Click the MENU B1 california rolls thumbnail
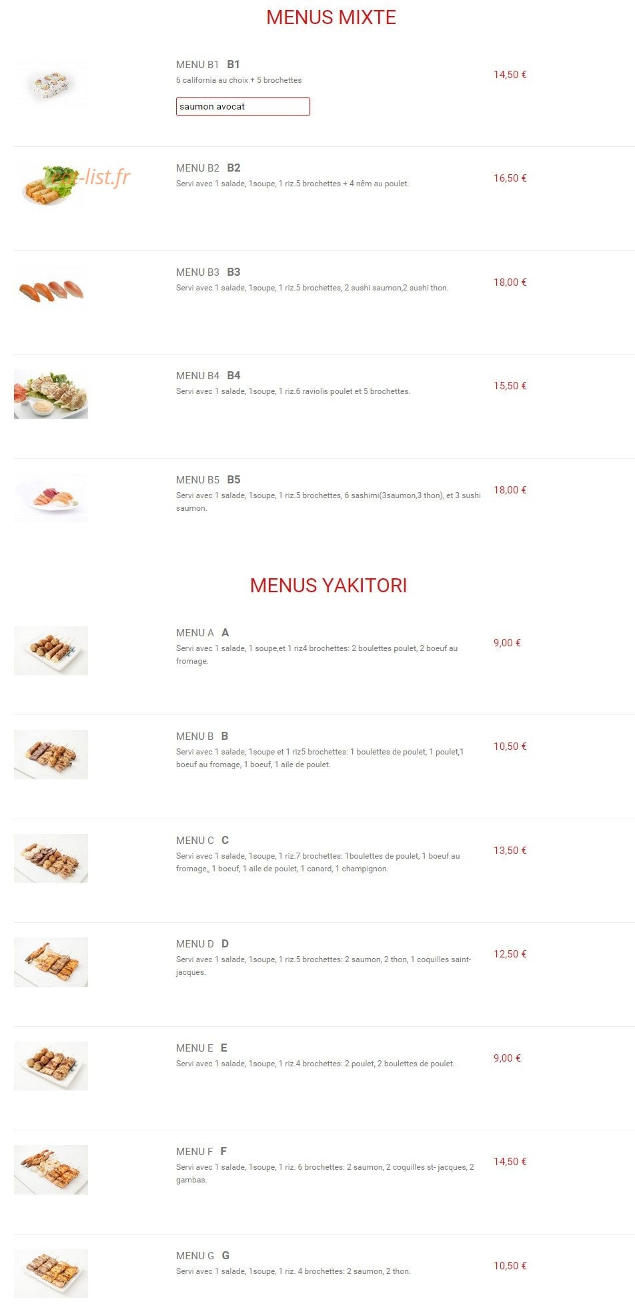635x1310 pixels. pos(51,83)
